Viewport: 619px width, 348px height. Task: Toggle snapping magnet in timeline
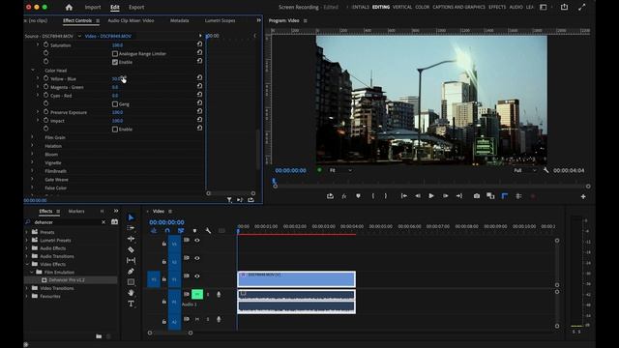click(167, 230)
